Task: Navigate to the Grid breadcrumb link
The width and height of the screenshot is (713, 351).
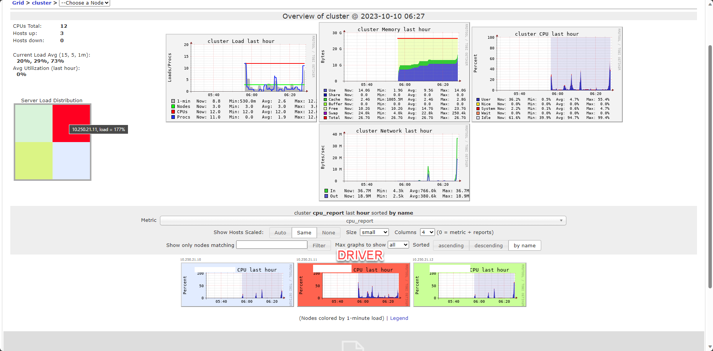Action: click(18, 3)
